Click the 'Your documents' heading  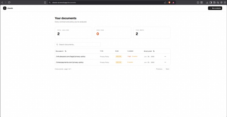click(66, 18)
